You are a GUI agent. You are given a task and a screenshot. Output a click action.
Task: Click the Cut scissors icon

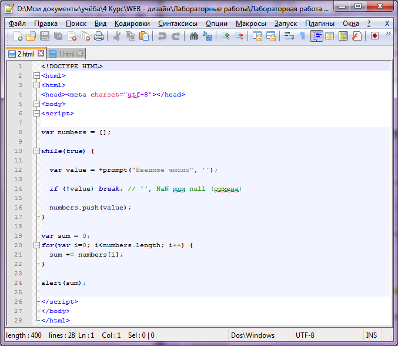[117, 36]
